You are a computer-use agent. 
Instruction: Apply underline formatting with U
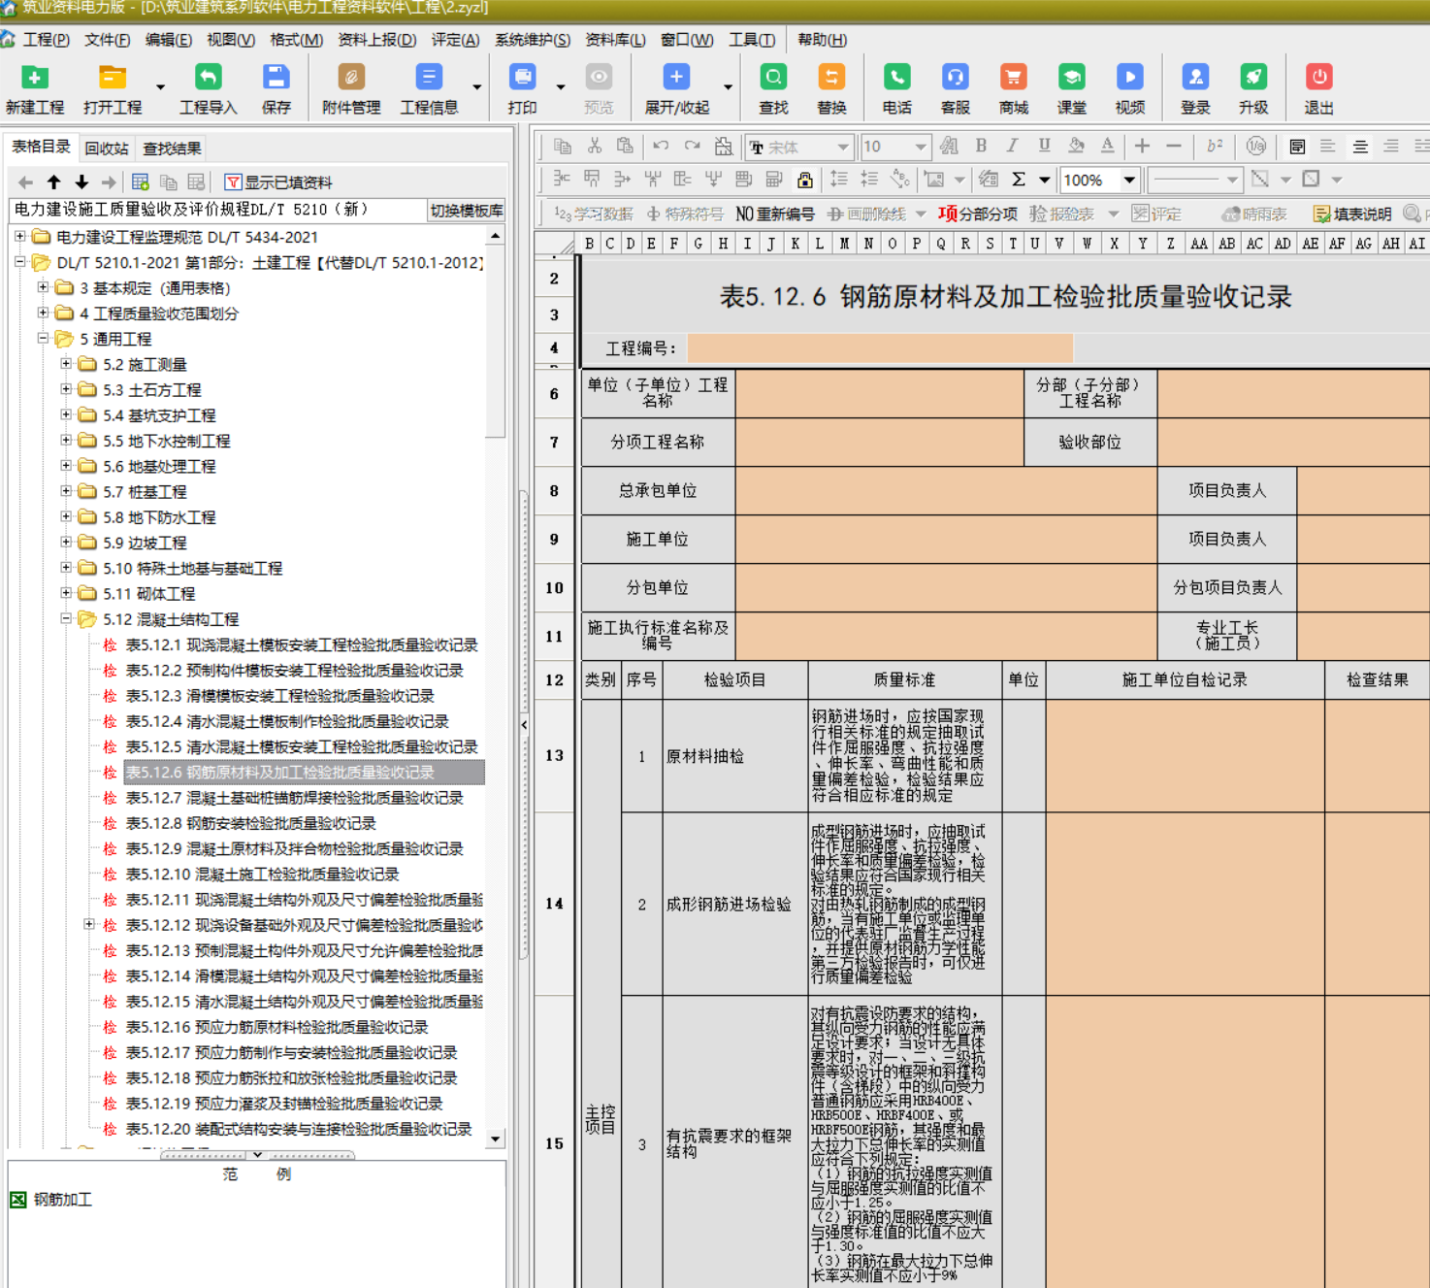click(1044, 146)
